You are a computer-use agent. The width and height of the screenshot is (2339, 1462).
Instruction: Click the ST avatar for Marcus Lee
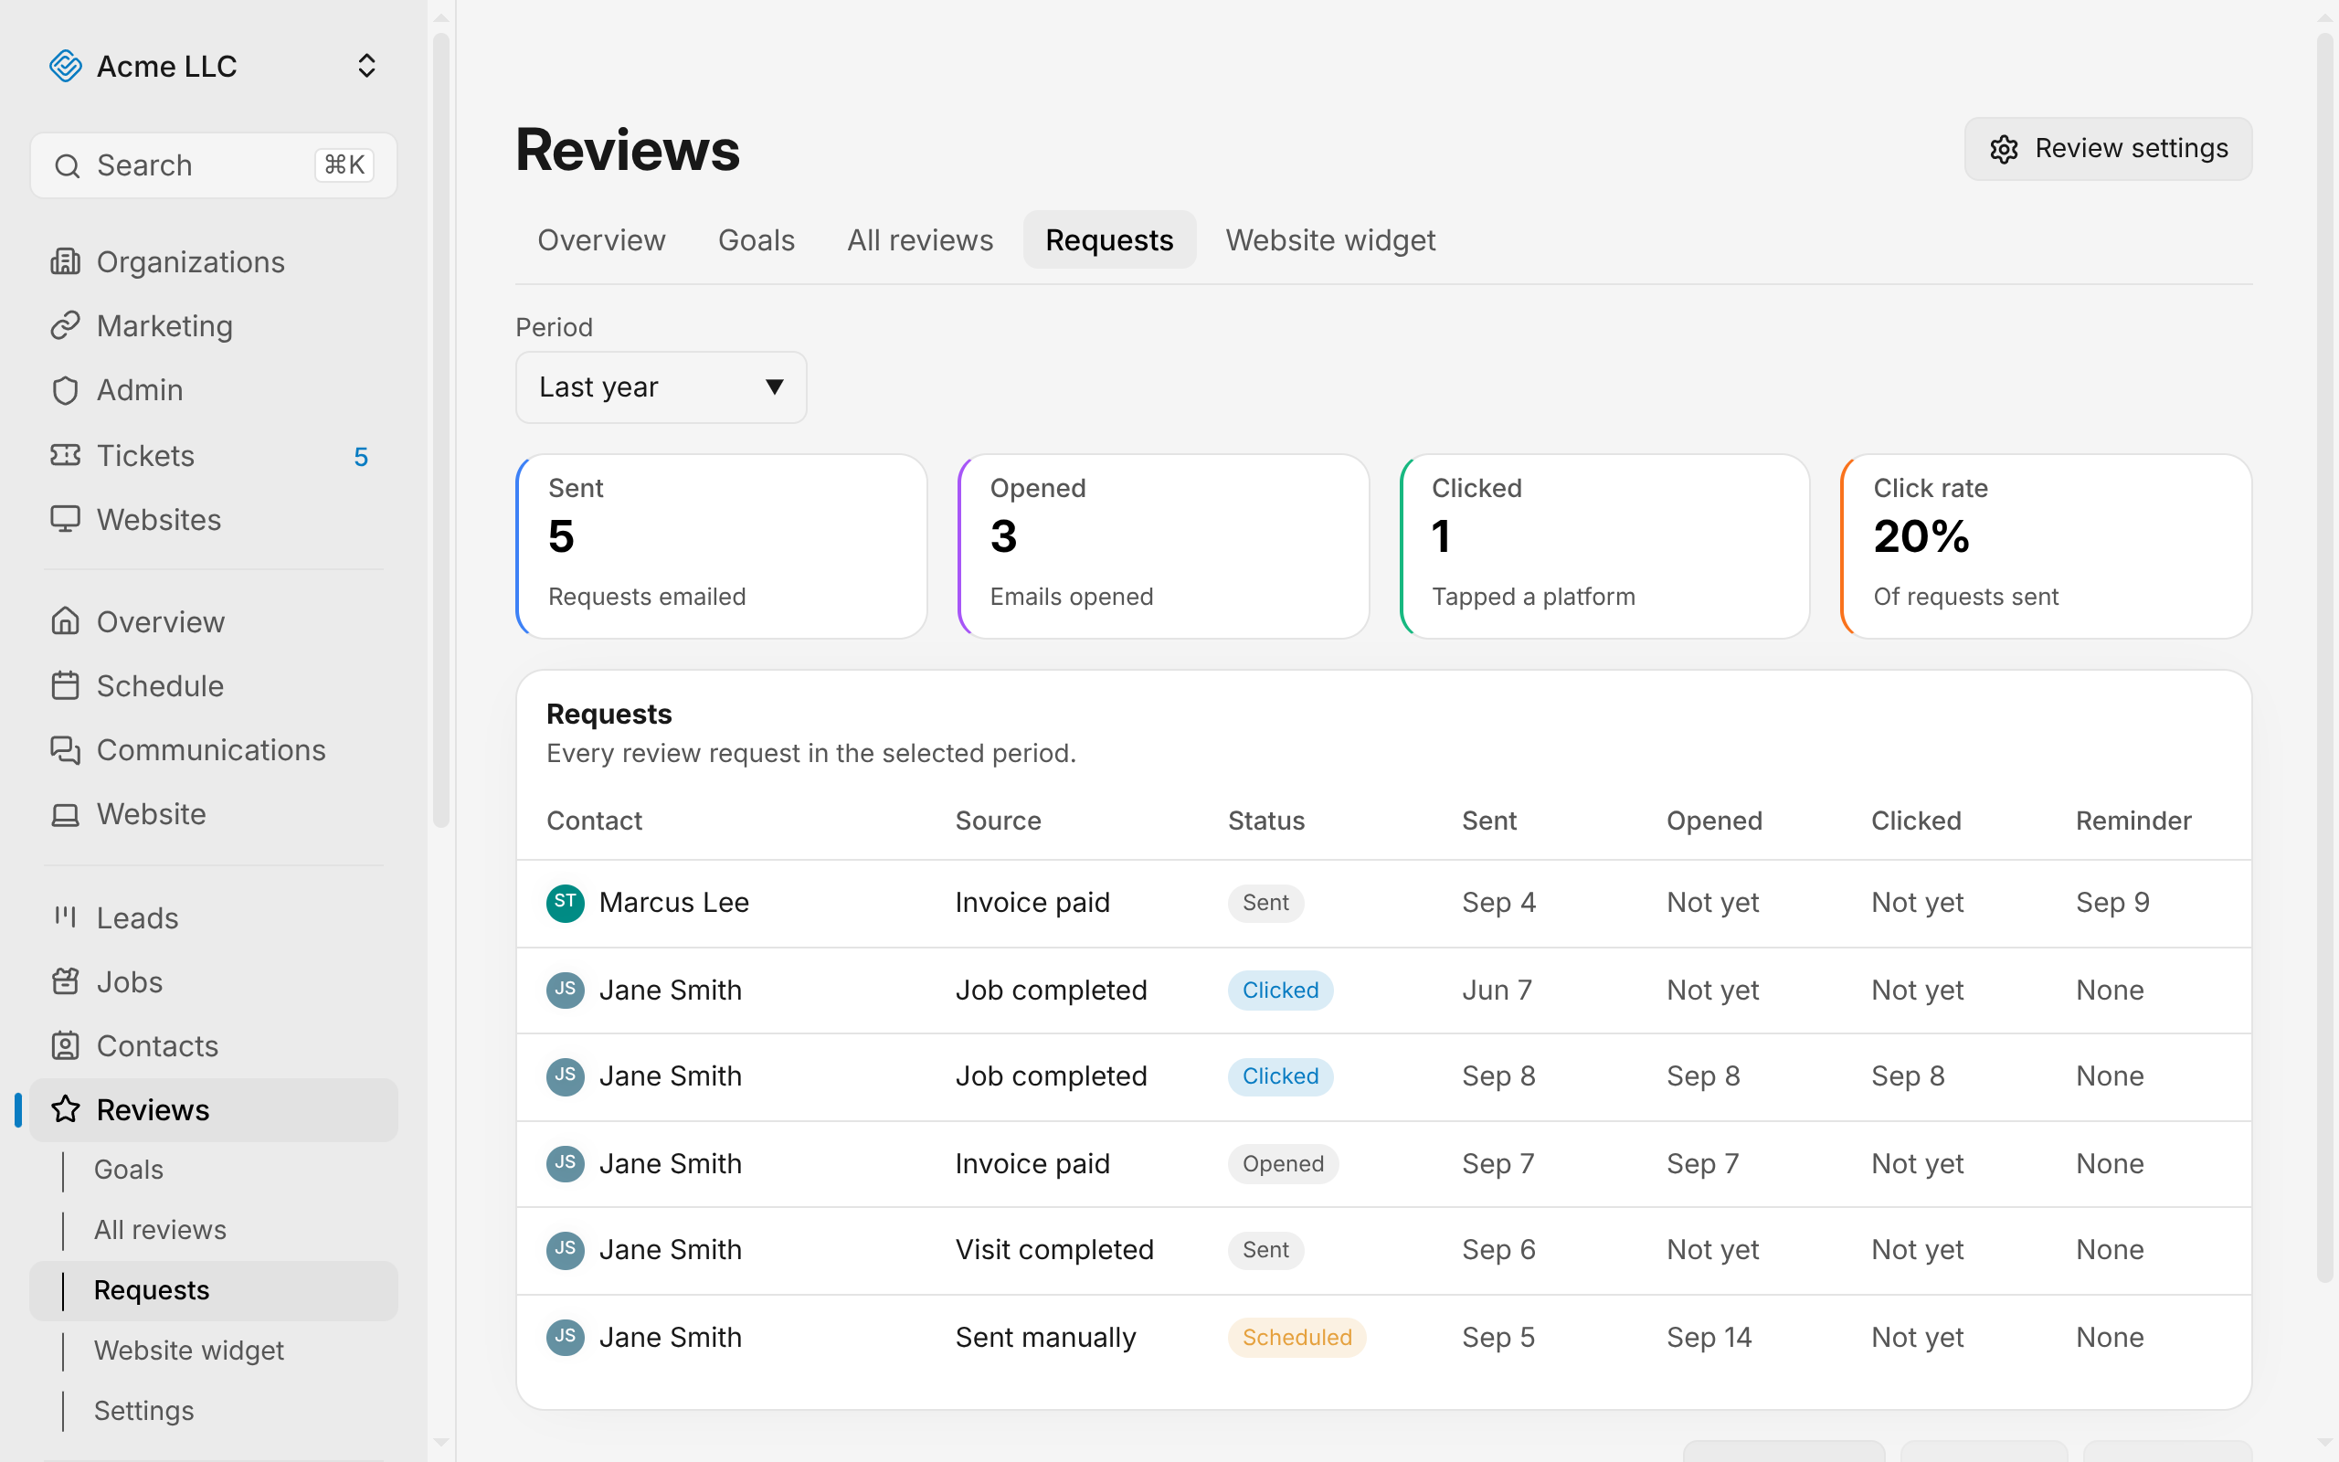point(566,902)
